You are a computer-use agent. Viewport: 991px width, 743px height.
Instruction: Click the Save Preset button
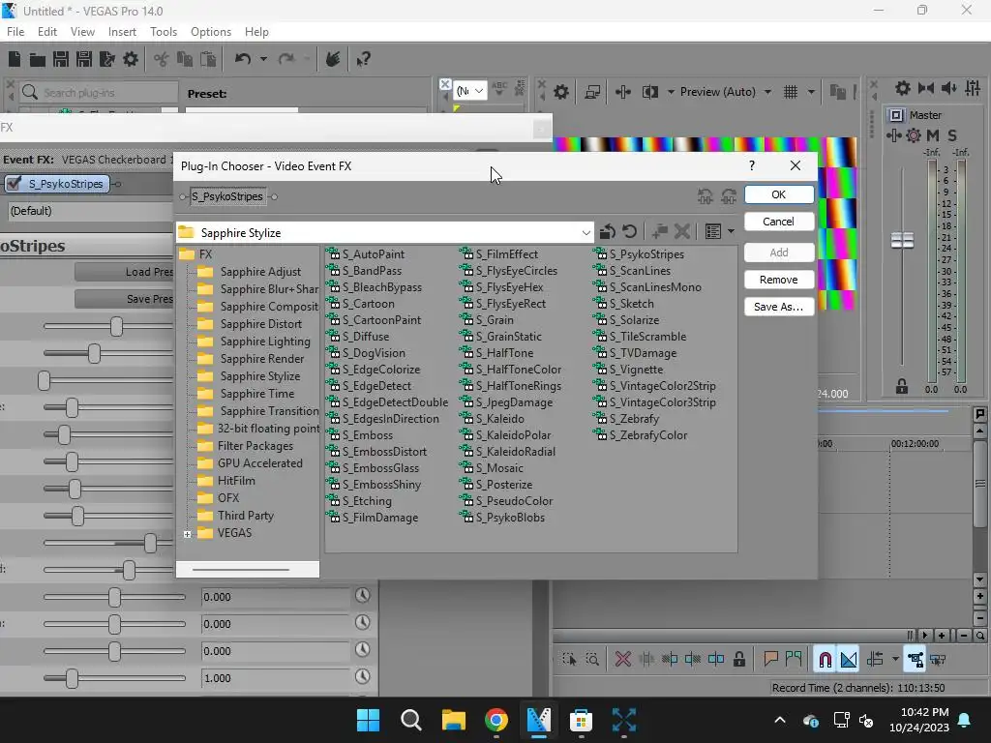click(x=124, y=299)
